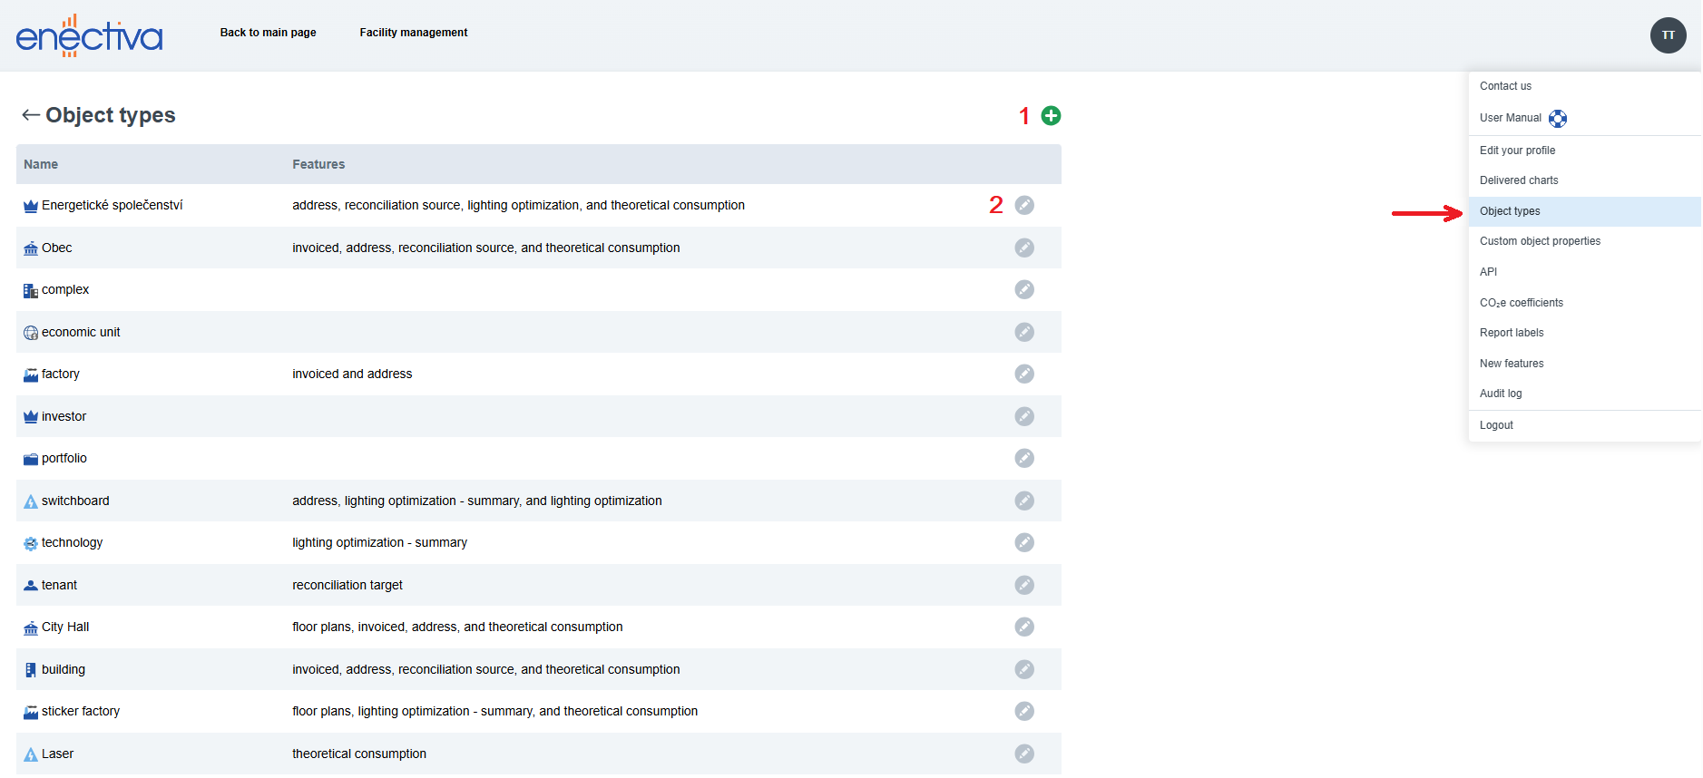This screenshot has height=778, width=1703.
Task: Open Custom object properties menu item
Action: click(x=1539, y=241)
